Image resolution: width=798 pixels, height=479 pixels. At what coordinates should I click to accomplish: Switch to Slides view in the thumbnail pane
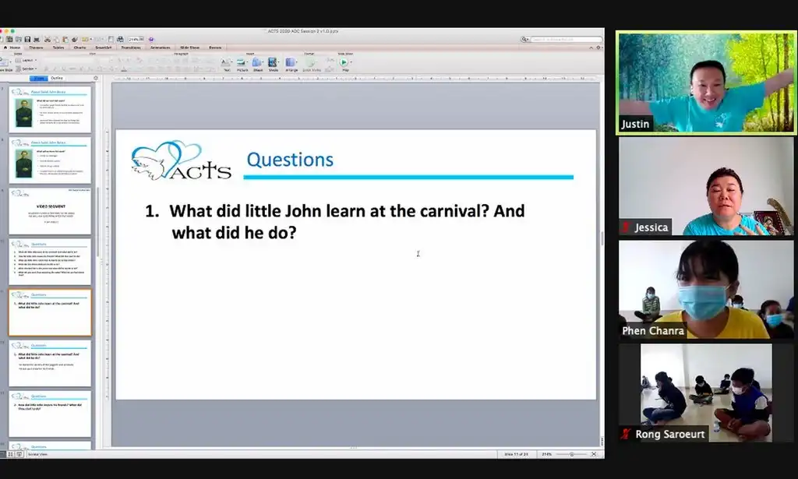click(x=39, y=79)
